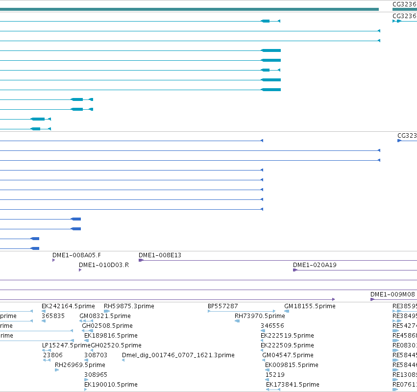Click the GM08321.5prime label
The image size is (417, 392).
105,316
